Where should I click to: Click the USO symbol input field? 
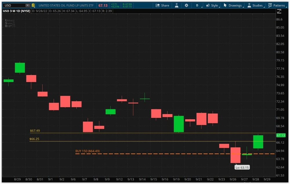pyautogui.click(x=14, y=5)
